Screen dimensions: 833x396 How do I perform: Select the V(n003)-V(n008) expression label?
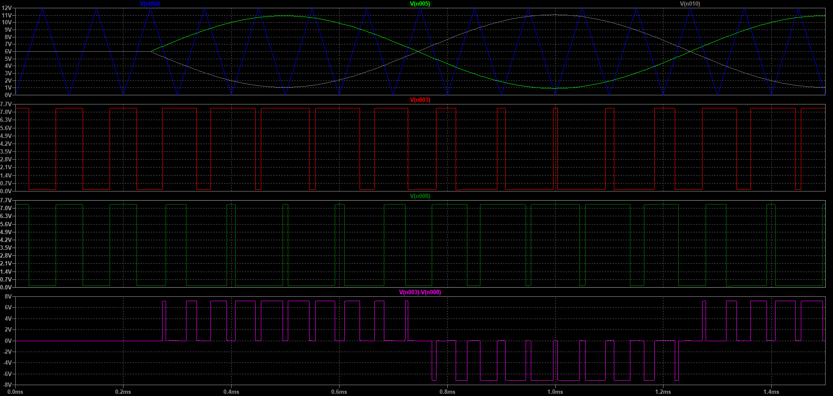coord(419,292)
